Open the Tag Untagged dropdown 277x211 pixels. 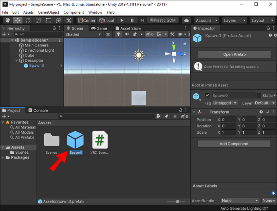tap(225, 103)
